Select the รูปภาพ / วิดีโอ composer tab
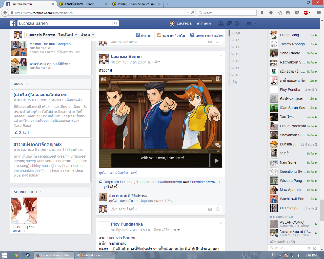 pyautogui.click(x=171, y=35)
